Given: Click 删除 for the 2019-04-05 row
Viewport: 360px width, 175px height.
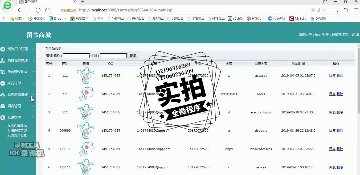Looking at the screenshot, I should [340, 76].
